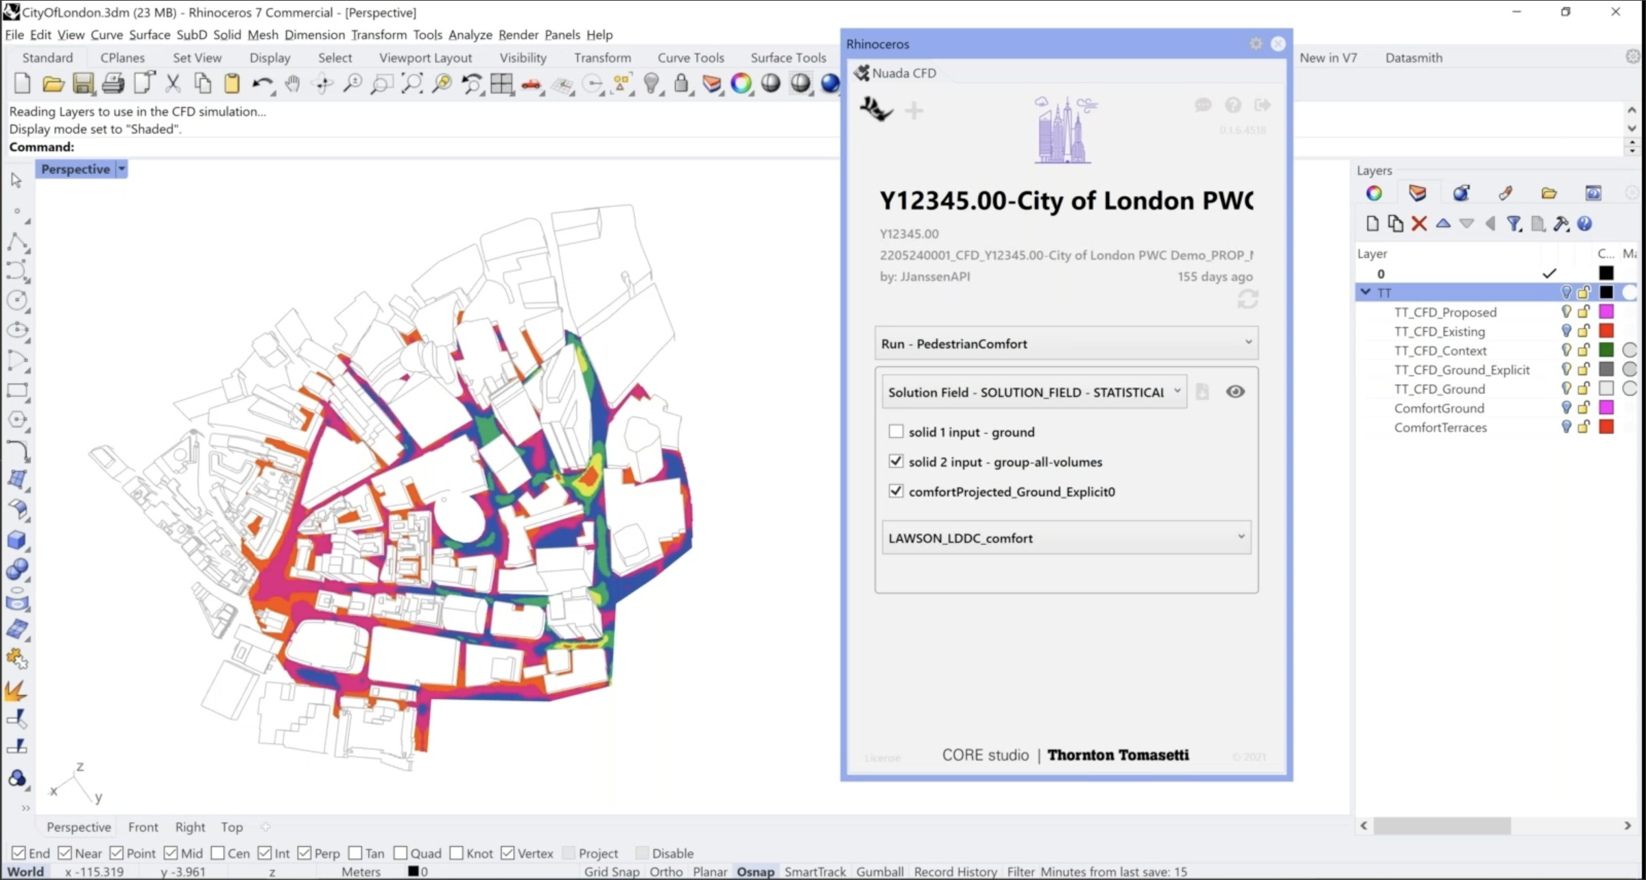Toggle the Grid Snap status bar button
The width and height of the screenshot is (1646, 880).
tap(612, 872)
